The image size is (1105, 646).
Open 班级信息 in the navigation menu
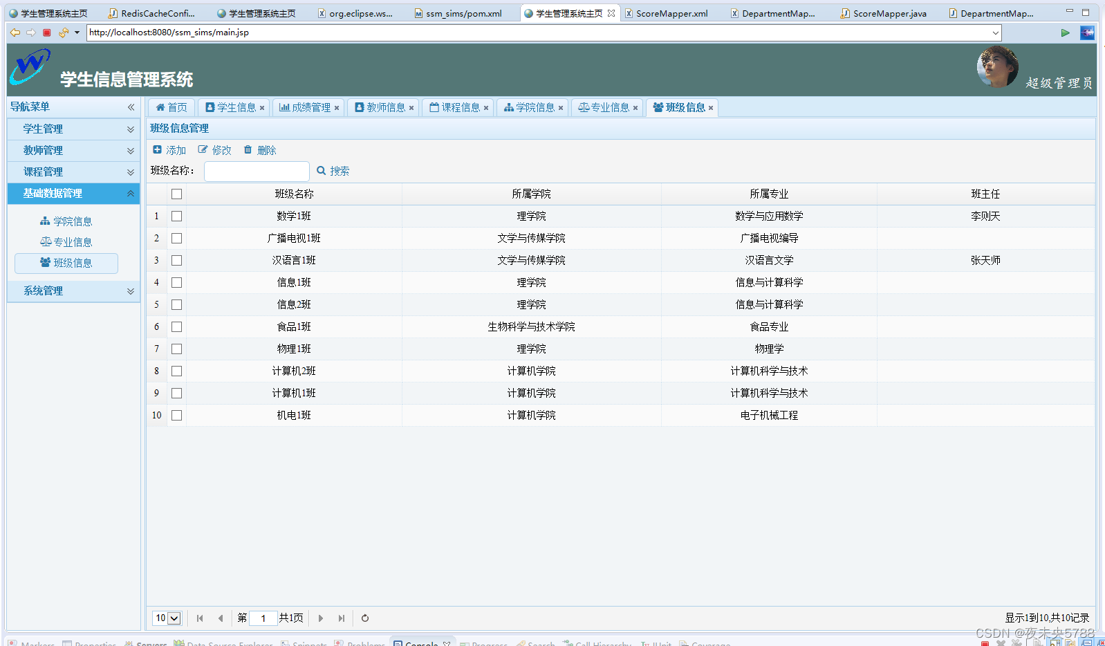(66, 263)
